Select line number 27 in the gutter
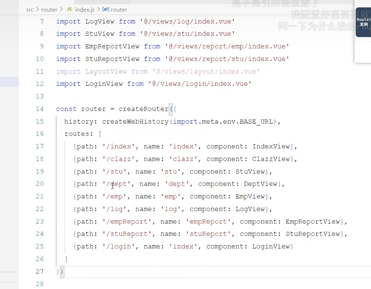The image size is (371, 289). tap(40, 271)
